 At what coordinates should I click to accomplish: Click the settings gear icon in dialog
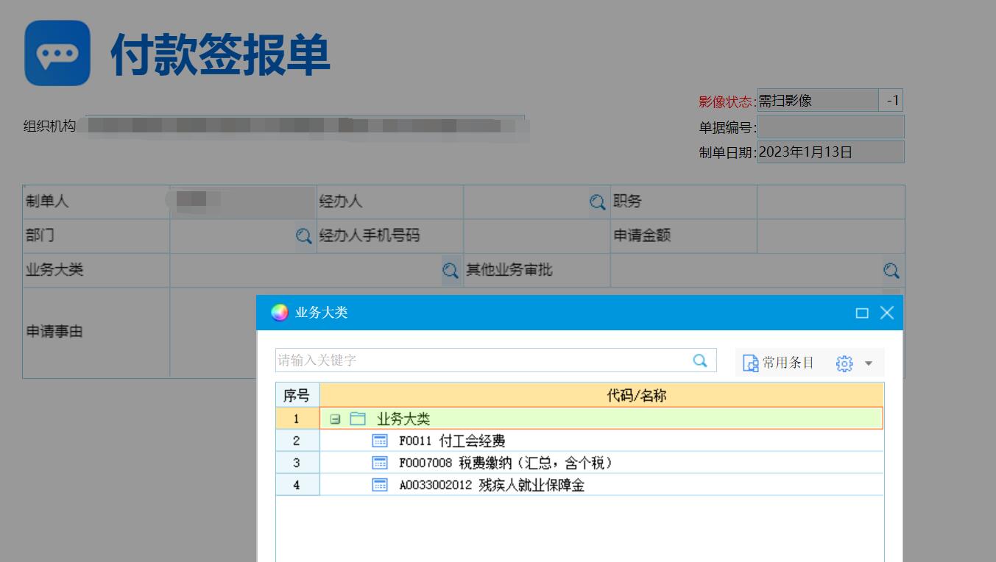tap(844, 363)
